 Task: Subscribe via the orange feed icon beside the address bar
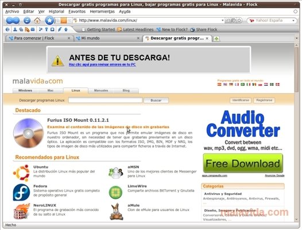coord(64,20)
